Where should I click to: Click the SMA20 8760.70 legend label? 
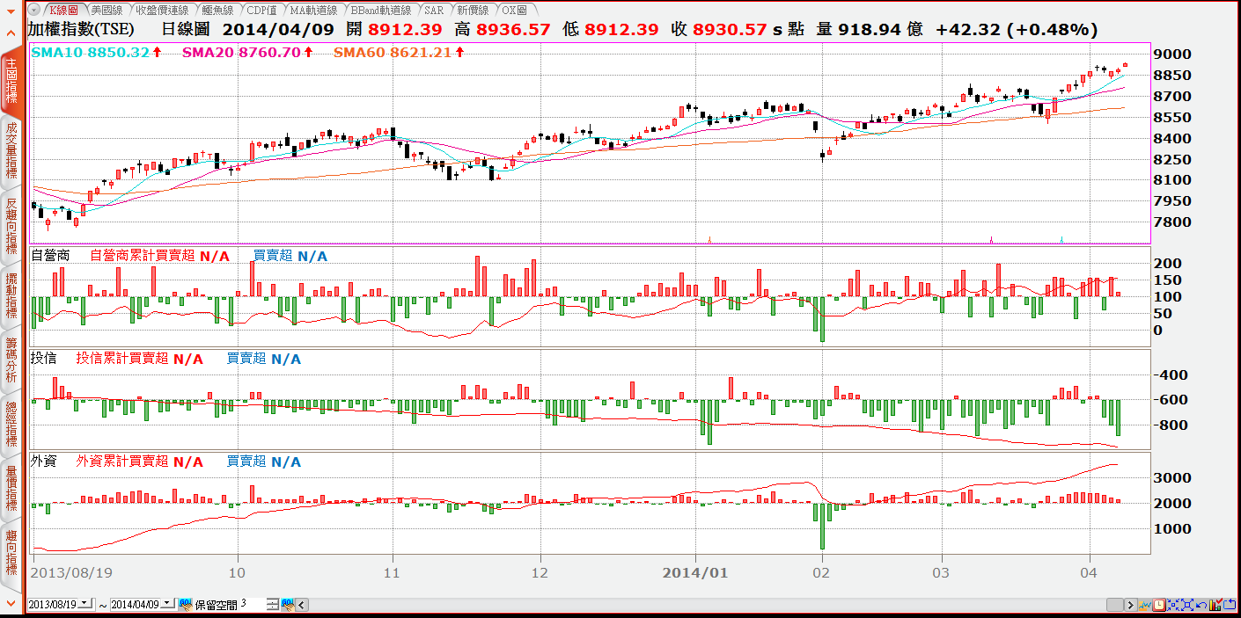[241, 53]
